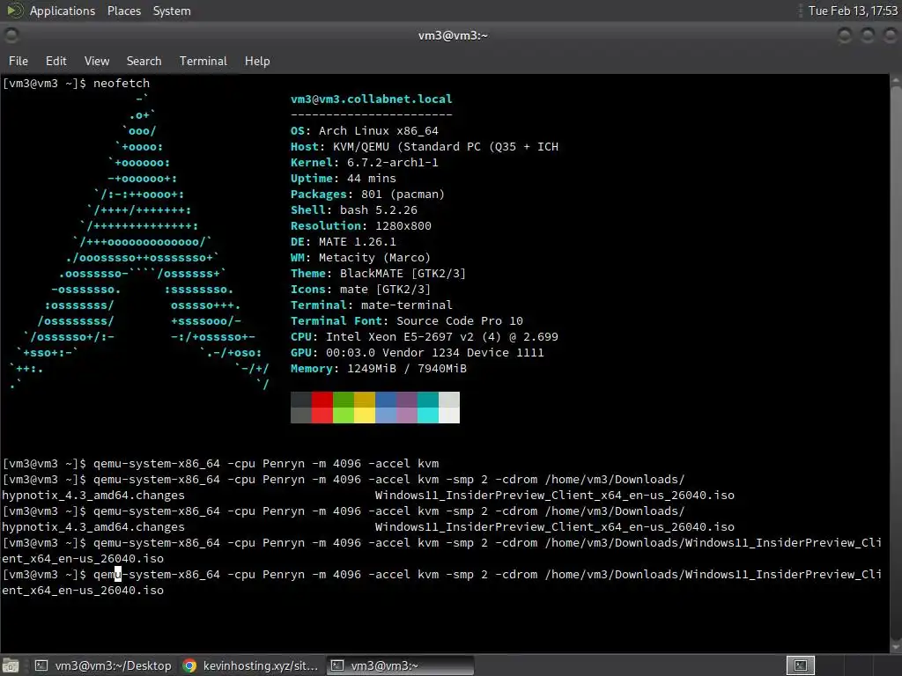Image resolution: width=902 pixels, height=676 pixels.
Task: Click the 'Memory: 1249MiB / 7940MiB' line
Action: point(379,369)
